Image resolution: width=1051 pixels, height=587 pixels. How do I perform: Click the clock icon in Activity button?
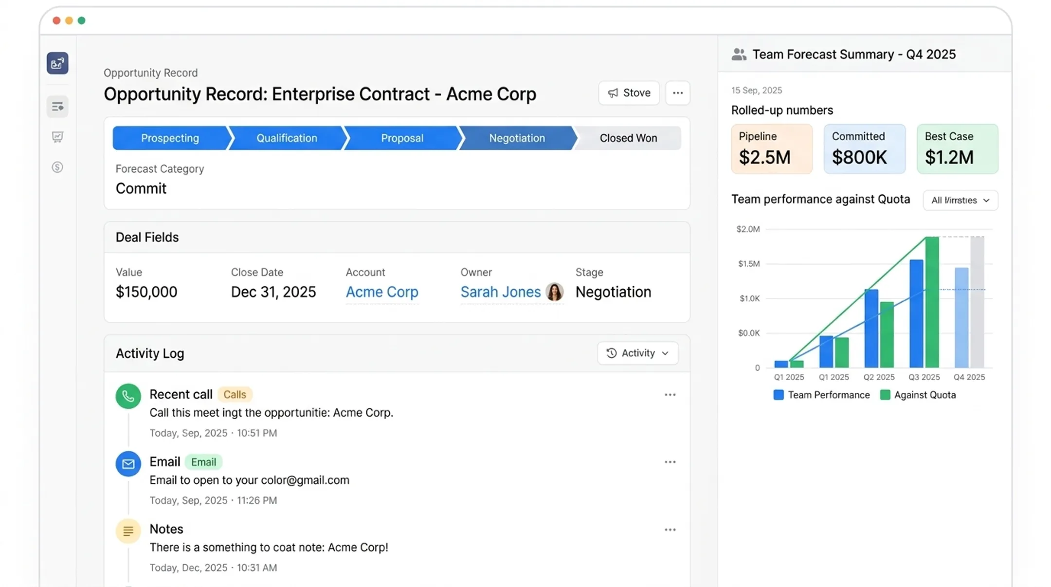(x=612, y=353)
